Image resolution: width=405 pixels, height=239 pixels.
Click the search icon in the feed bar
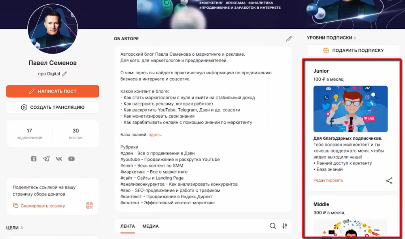click(x=273, y=226)
